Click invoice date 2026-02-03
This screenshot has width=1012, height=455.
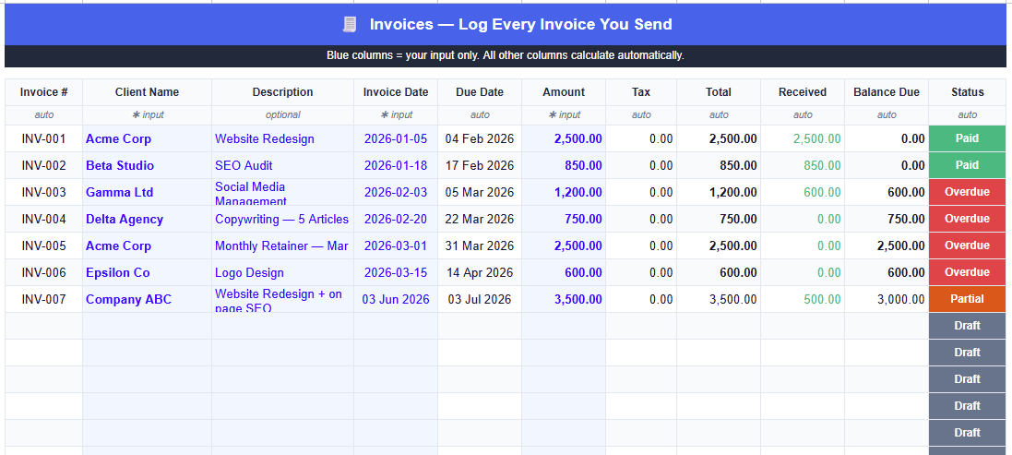396,192
